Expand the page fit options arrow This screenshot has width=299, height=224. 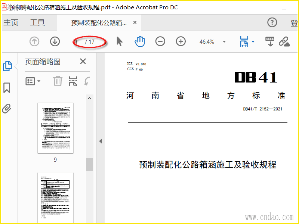click(x=253, y=41)
